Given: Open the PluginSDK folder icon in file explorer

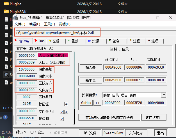Looking at the screenshot, I should click(6, 12).
